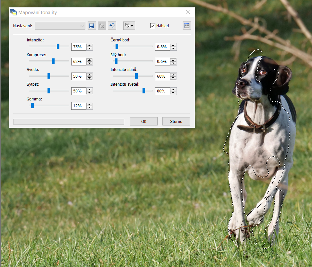Viewport: 312px width, 267px height.
Task: Click the OK button
Action: [x=144, y=121]
